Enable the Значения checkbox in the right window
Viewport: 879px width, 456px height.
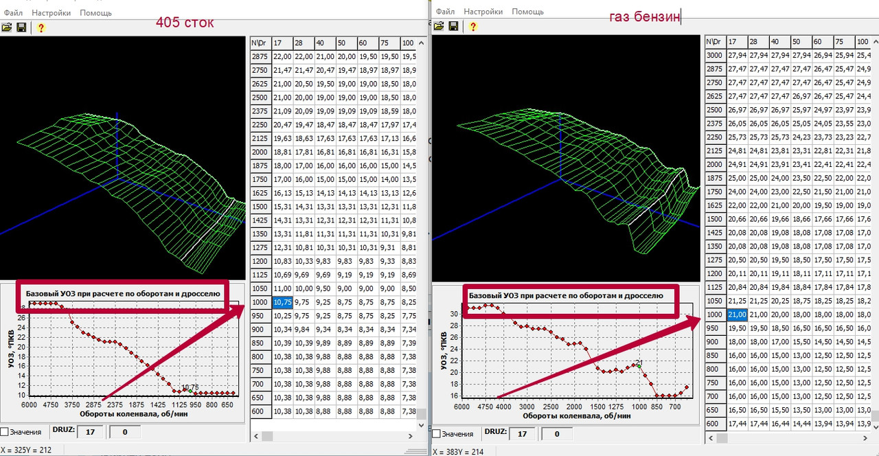pos(435,434)
